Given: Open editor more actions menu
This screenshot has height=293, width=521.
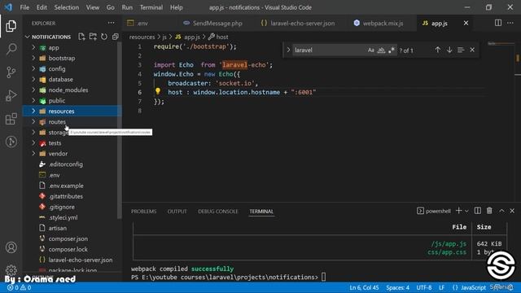Looking at the screenshot, I should tap(510, 23).
